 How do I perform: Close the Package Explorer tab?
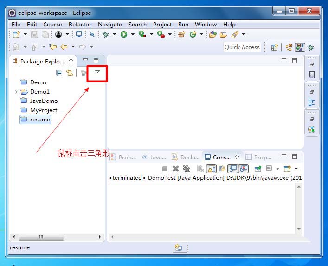click(x=71, y=61)
